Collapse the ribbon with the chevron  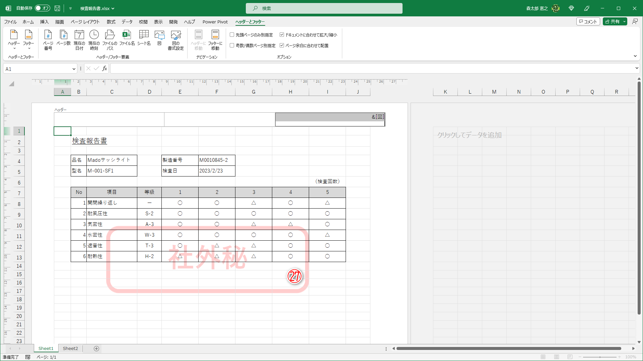tap(635, 56)
